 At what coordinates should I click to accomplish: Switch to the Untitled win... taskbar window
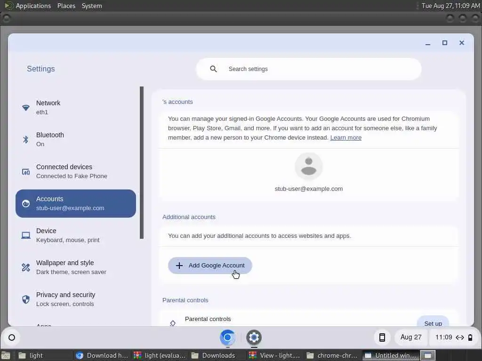(390, 355)
